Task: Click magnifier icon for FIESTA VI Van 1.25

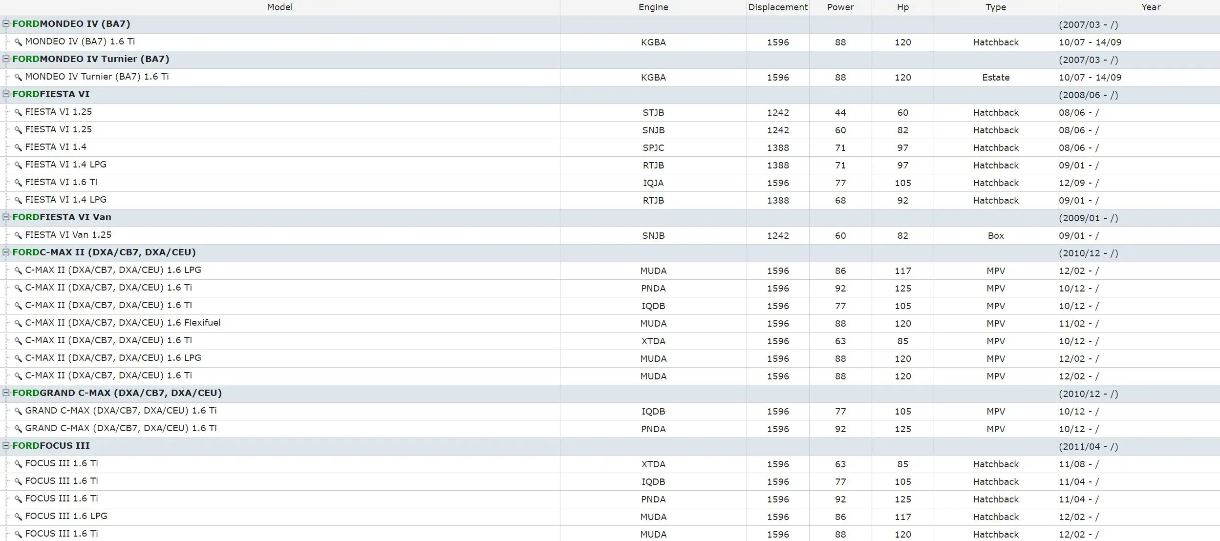Action: (x=18, y=235)
